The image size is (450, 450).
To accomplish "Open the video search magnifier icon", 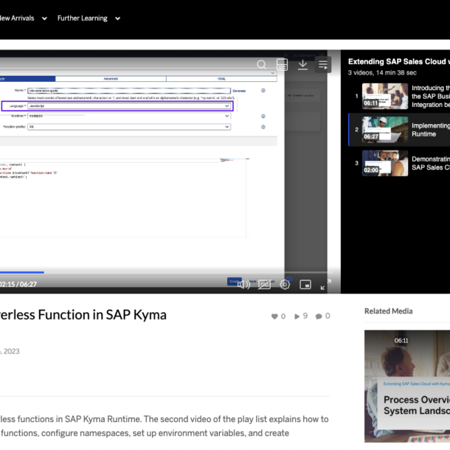I will (x=261, y=65).
